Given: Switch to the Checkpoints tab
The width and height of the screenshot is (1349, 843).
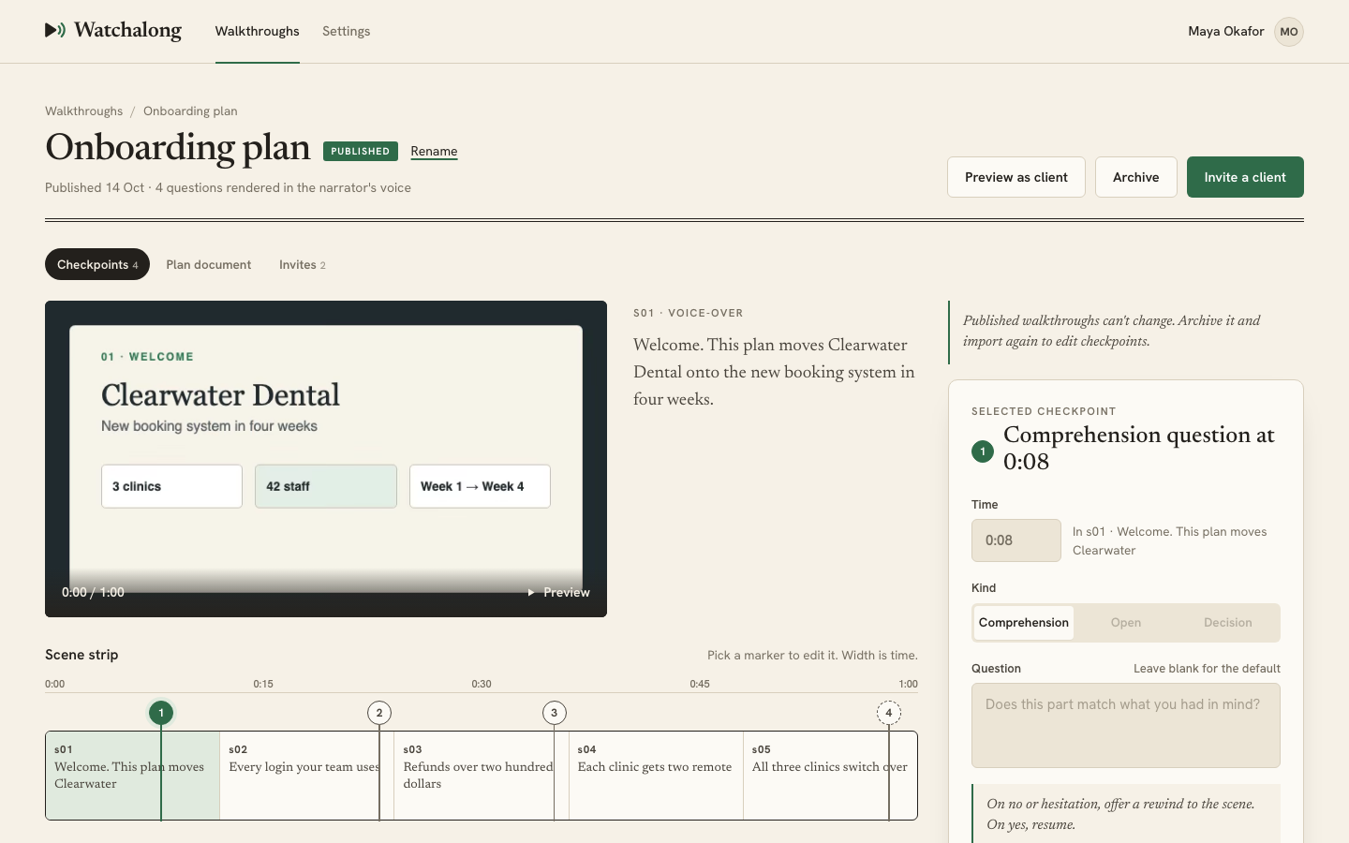Looking at the screenshot, I should click(x=97, y=264).
